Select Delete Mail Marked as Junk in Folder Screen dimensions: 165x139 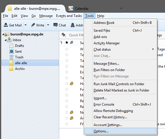120,90
